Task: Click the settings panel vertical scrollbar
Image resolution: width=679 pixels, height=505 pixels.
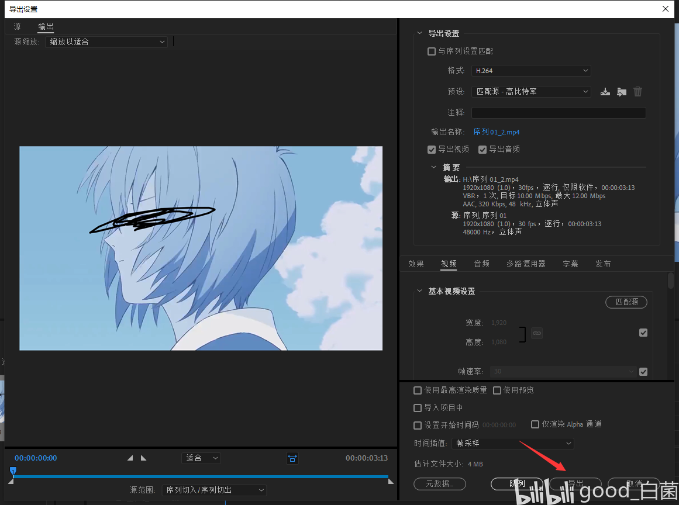Action: pos(670,280)
